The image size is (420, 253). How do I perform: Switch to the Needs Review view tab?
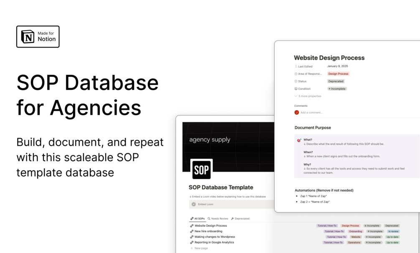(218, 219)
